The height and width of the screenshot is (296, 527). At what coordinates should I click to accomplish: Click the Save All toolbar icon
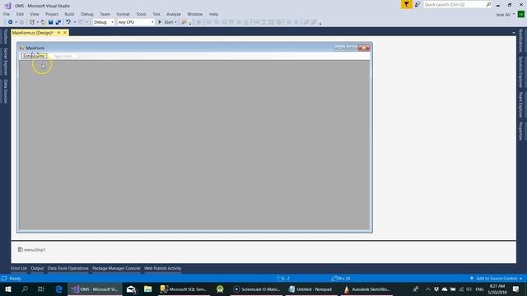pyautogui.click(x=58, y=22)
